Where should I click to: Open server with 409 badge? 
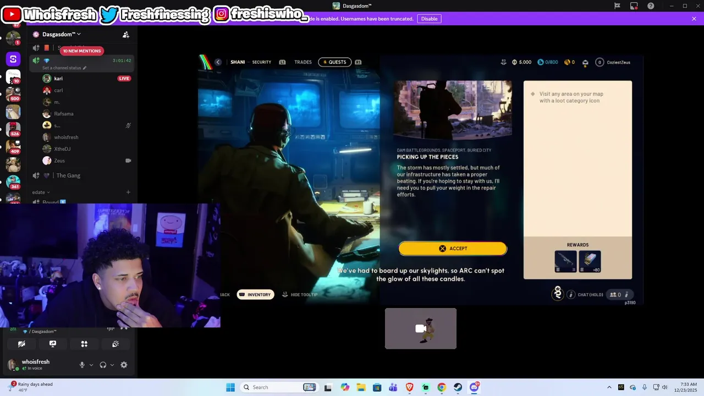pyautogui.click(x=13, y=147)
